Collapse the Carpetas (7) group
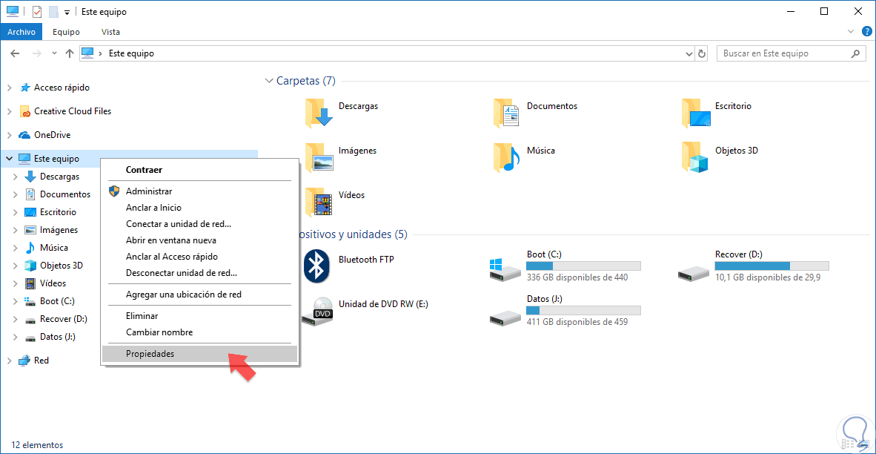 (268, 81)
